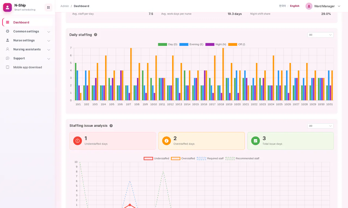Open the Daily staffing All filter dropdown
The width and height of the screenshot is (348, 208).
point(320,35)
